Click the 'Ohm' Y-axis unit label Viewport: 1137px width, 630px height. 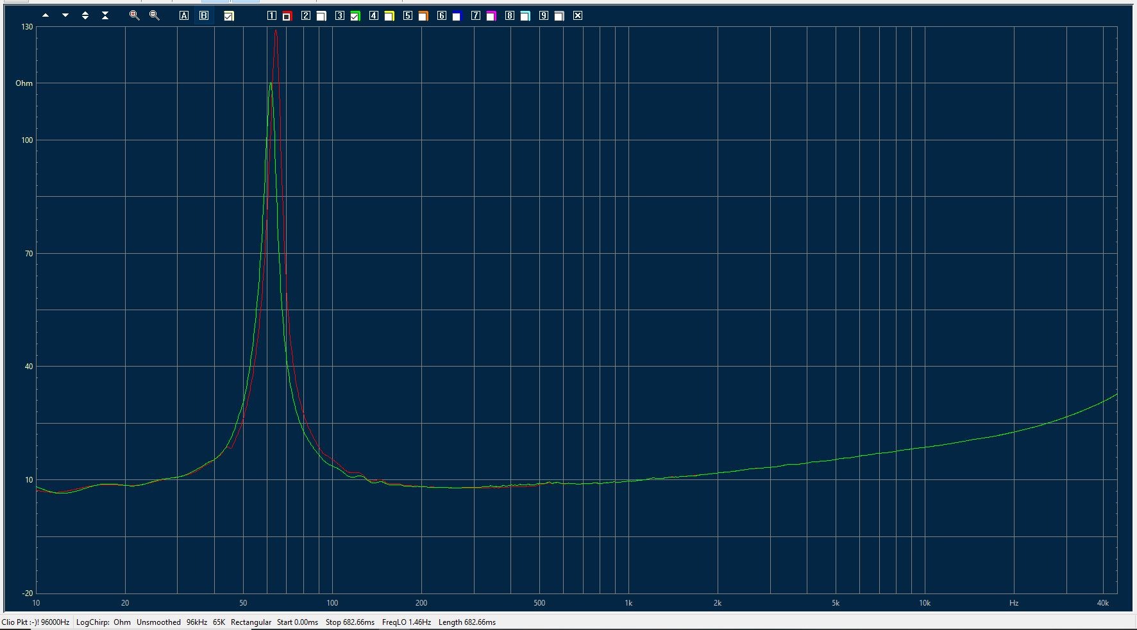(x=24, y=83)
